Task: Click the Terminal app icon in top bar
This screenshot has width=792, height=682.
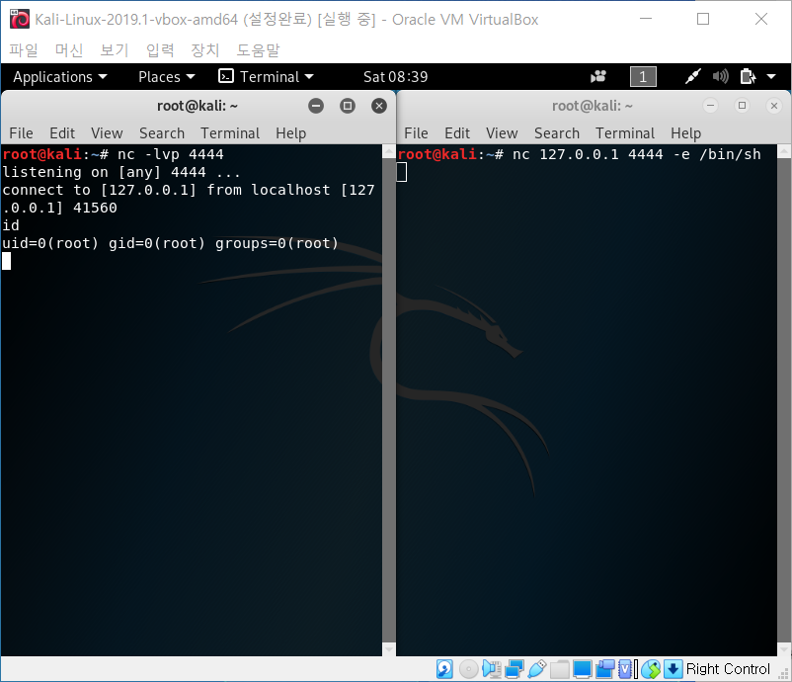Action: [x=226, y=76]
